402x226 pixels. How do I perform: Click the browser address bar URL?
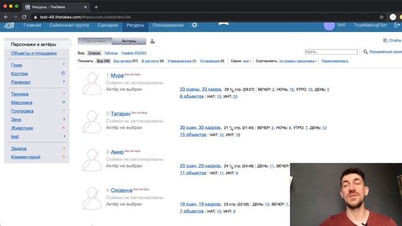pos(85,17)
